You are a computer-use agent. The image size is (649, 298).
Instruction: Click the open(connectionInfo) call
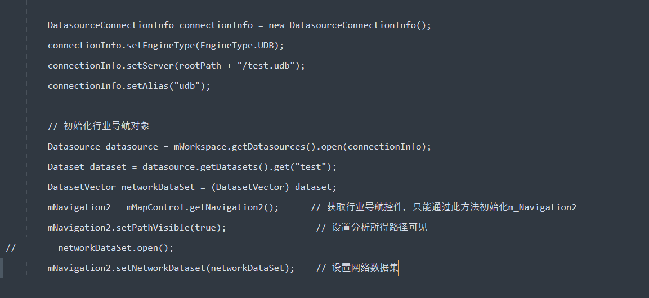click(373, 147)
